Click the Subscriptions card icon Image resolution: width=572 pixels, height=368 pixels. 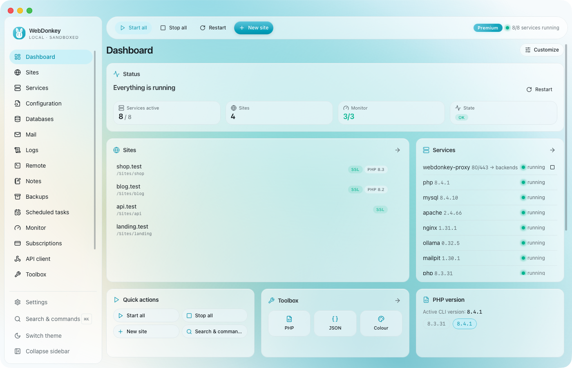[18, 243]
